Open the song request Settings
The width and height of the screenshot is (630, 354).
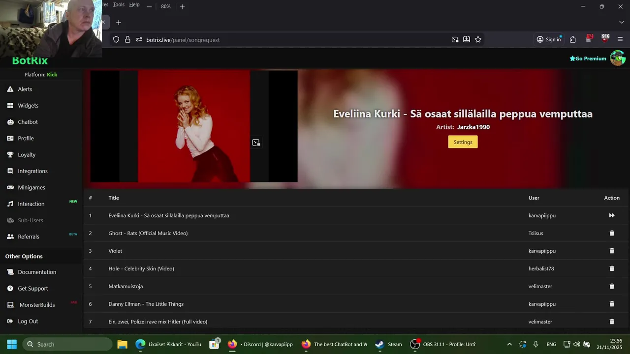click(463, 142)
